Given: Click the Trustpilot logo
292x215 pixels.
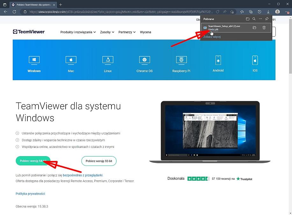Looking at the screenshot, I should [x=244, y=179].
